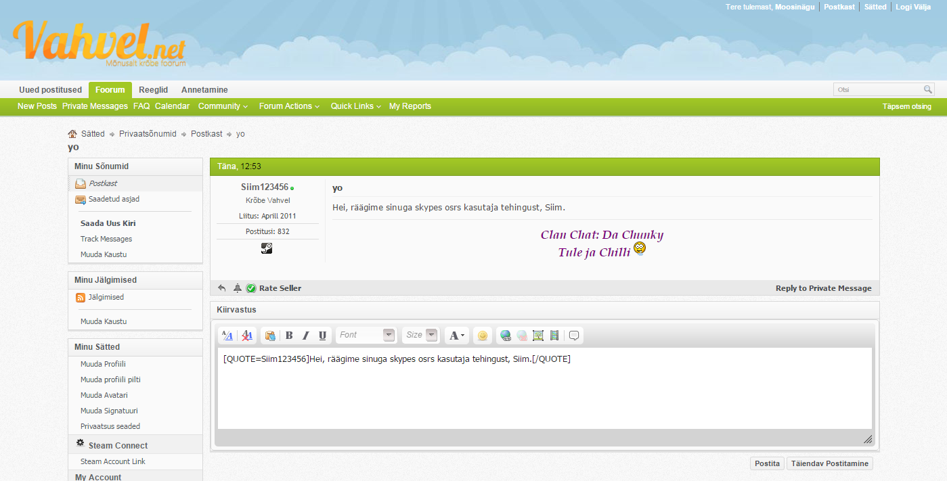Image resolution: width=947 pixels, height=481 pixels.
Task: Click the home icon in the breadcrumb
Action: 72,134
